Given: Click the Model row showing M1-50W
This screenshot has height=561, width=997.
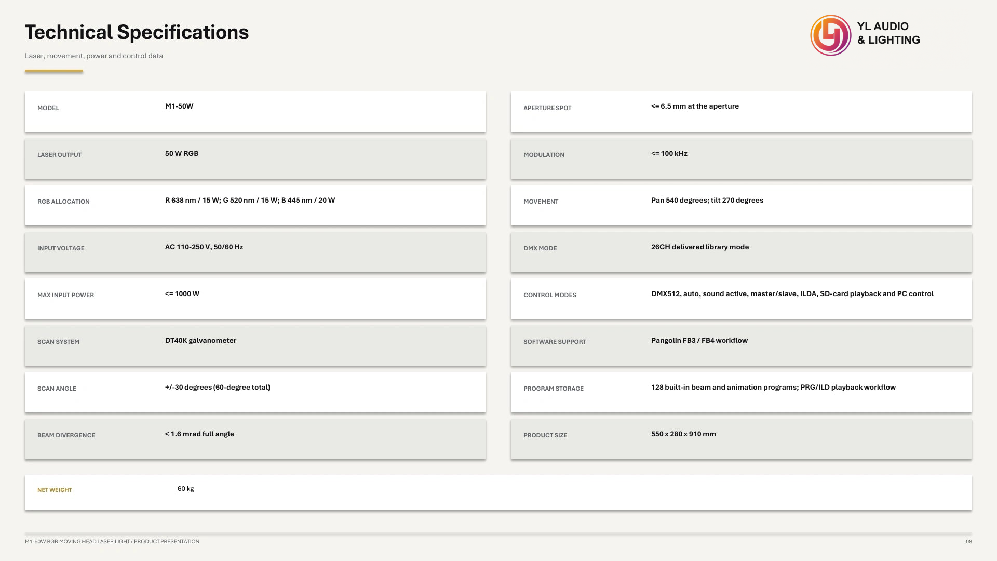Looking at the screenshot, I should click(x=255, y=112).
